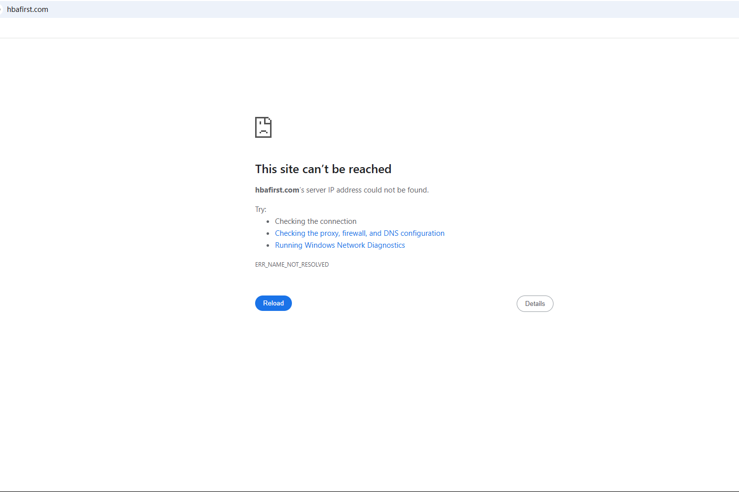739x492 pixels.
Task: Click the Reload button
Action: (x=273, y=303)
